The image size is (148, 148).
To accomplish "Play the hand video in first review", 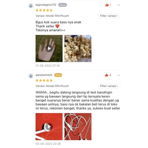I will pyautogui.click(x=49, y=48).
